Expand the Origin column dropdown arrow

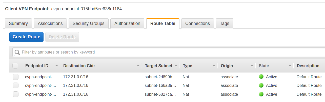coord(252,66)
